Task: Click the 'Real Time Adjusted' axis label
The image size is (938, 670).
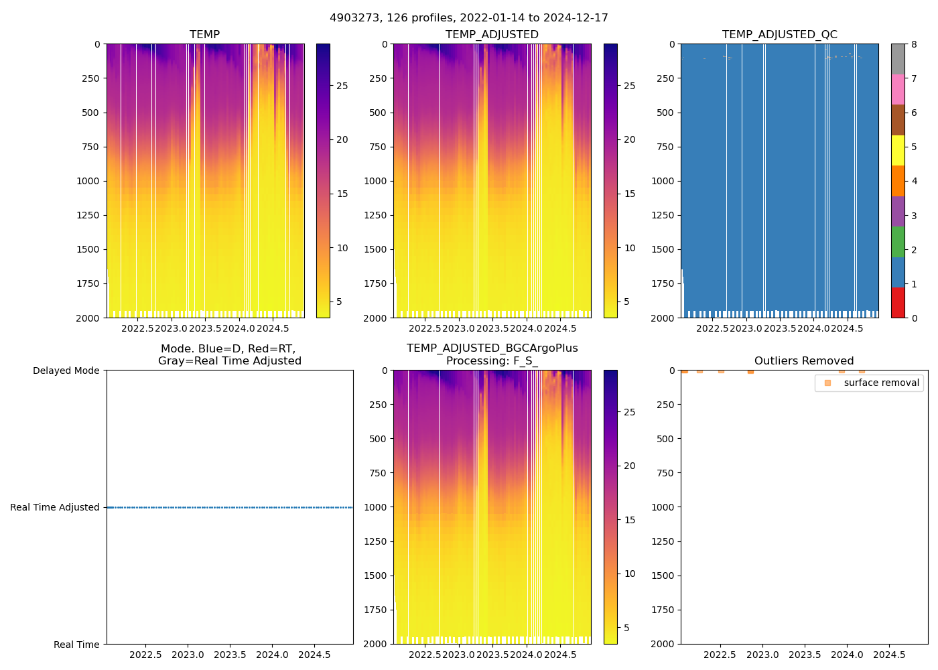Action: (55, 507)
